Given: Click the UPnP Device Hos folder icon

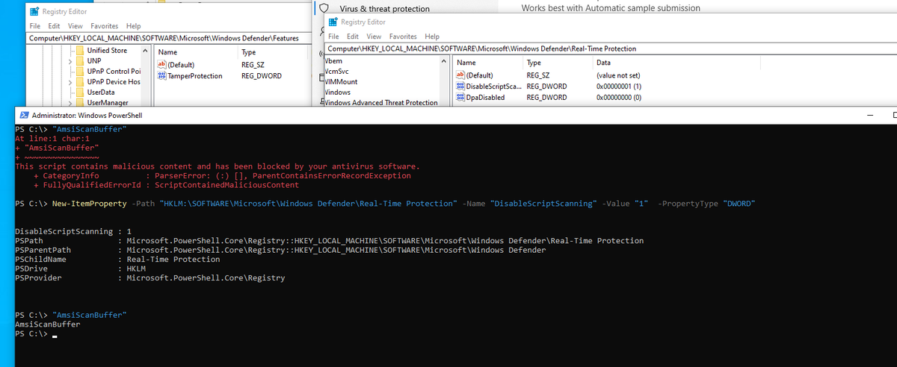Looking at the screenshot, I should coord(80,81).
